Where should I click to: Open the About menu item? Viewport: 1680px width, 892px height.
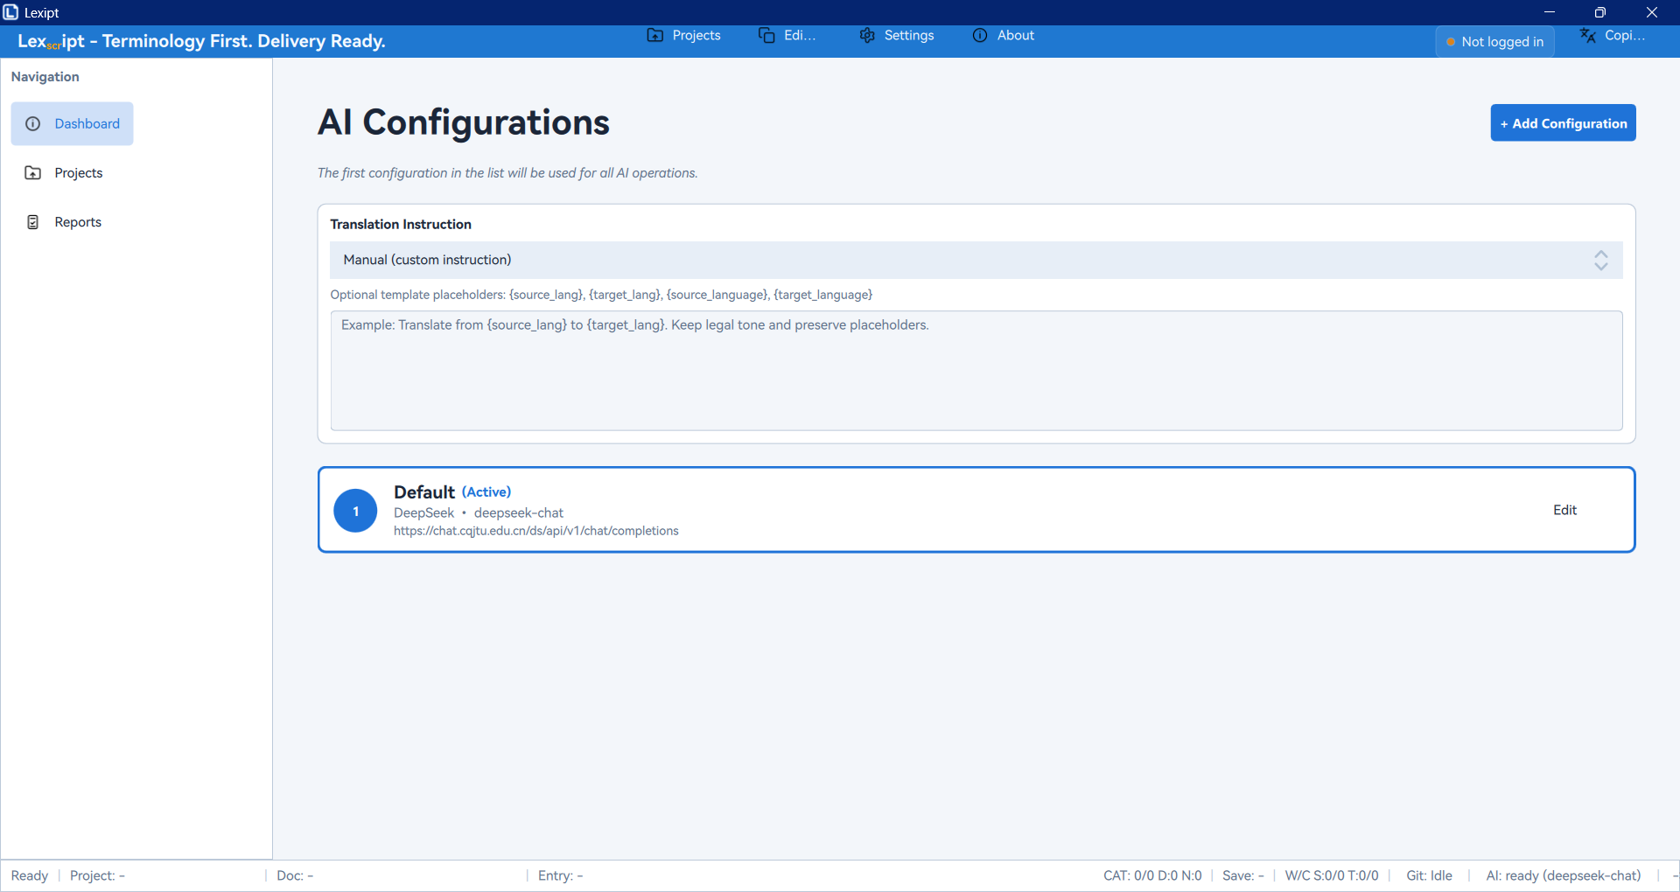1015,36
